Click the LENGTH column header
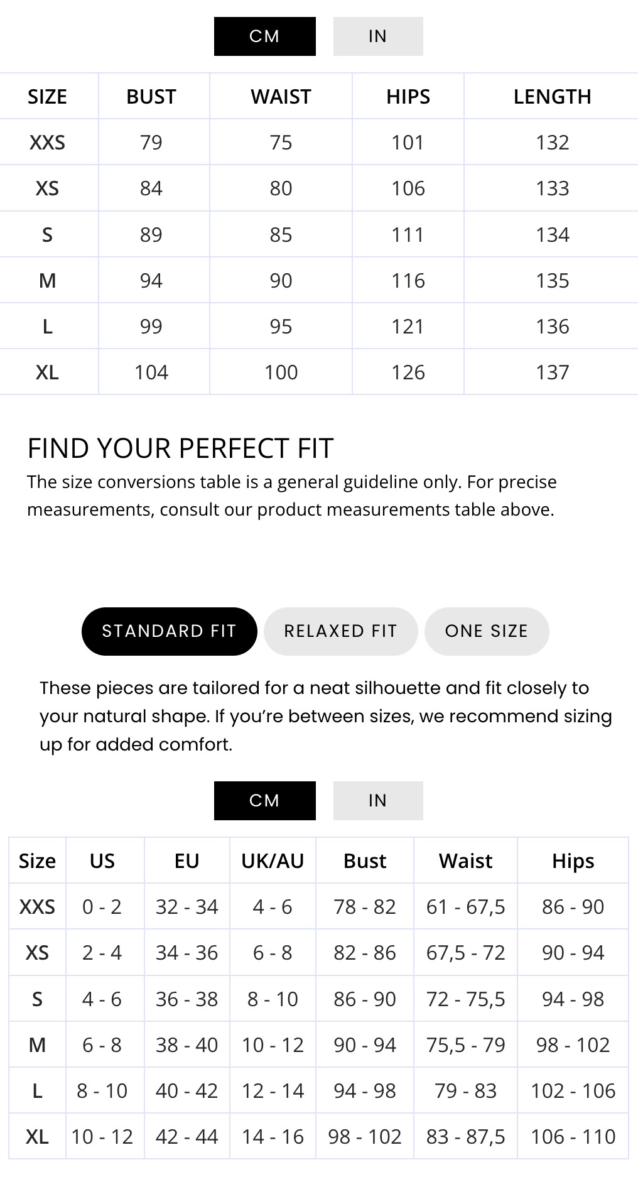Image resolution: width=638 pixels, height=1177 pixels. [552, 97]
